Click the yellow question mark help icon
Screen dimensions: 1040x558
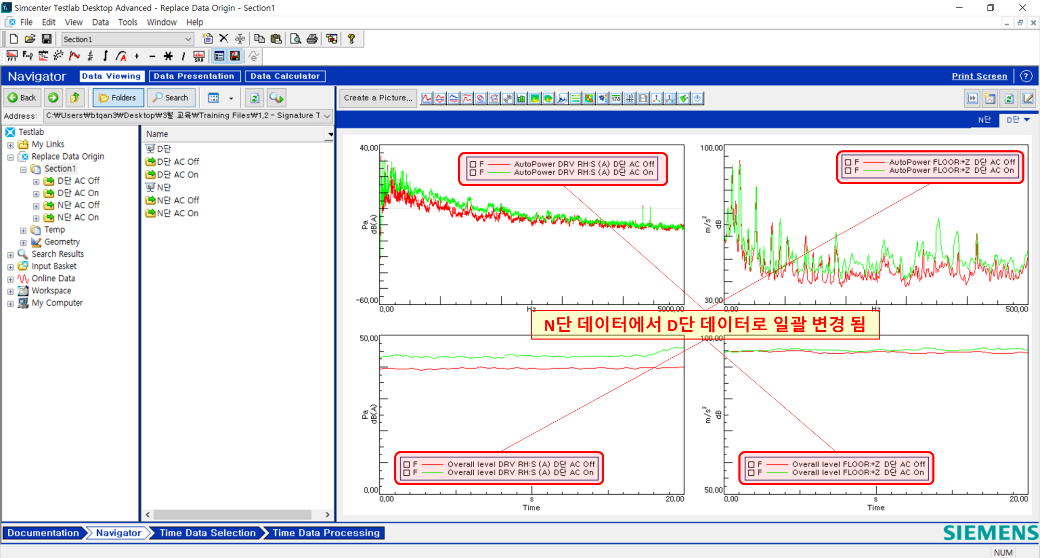[x=352, y=38]
